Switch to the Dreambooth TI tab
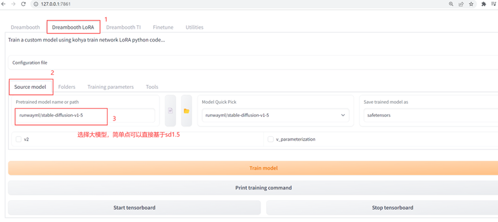 pos(123,27)
